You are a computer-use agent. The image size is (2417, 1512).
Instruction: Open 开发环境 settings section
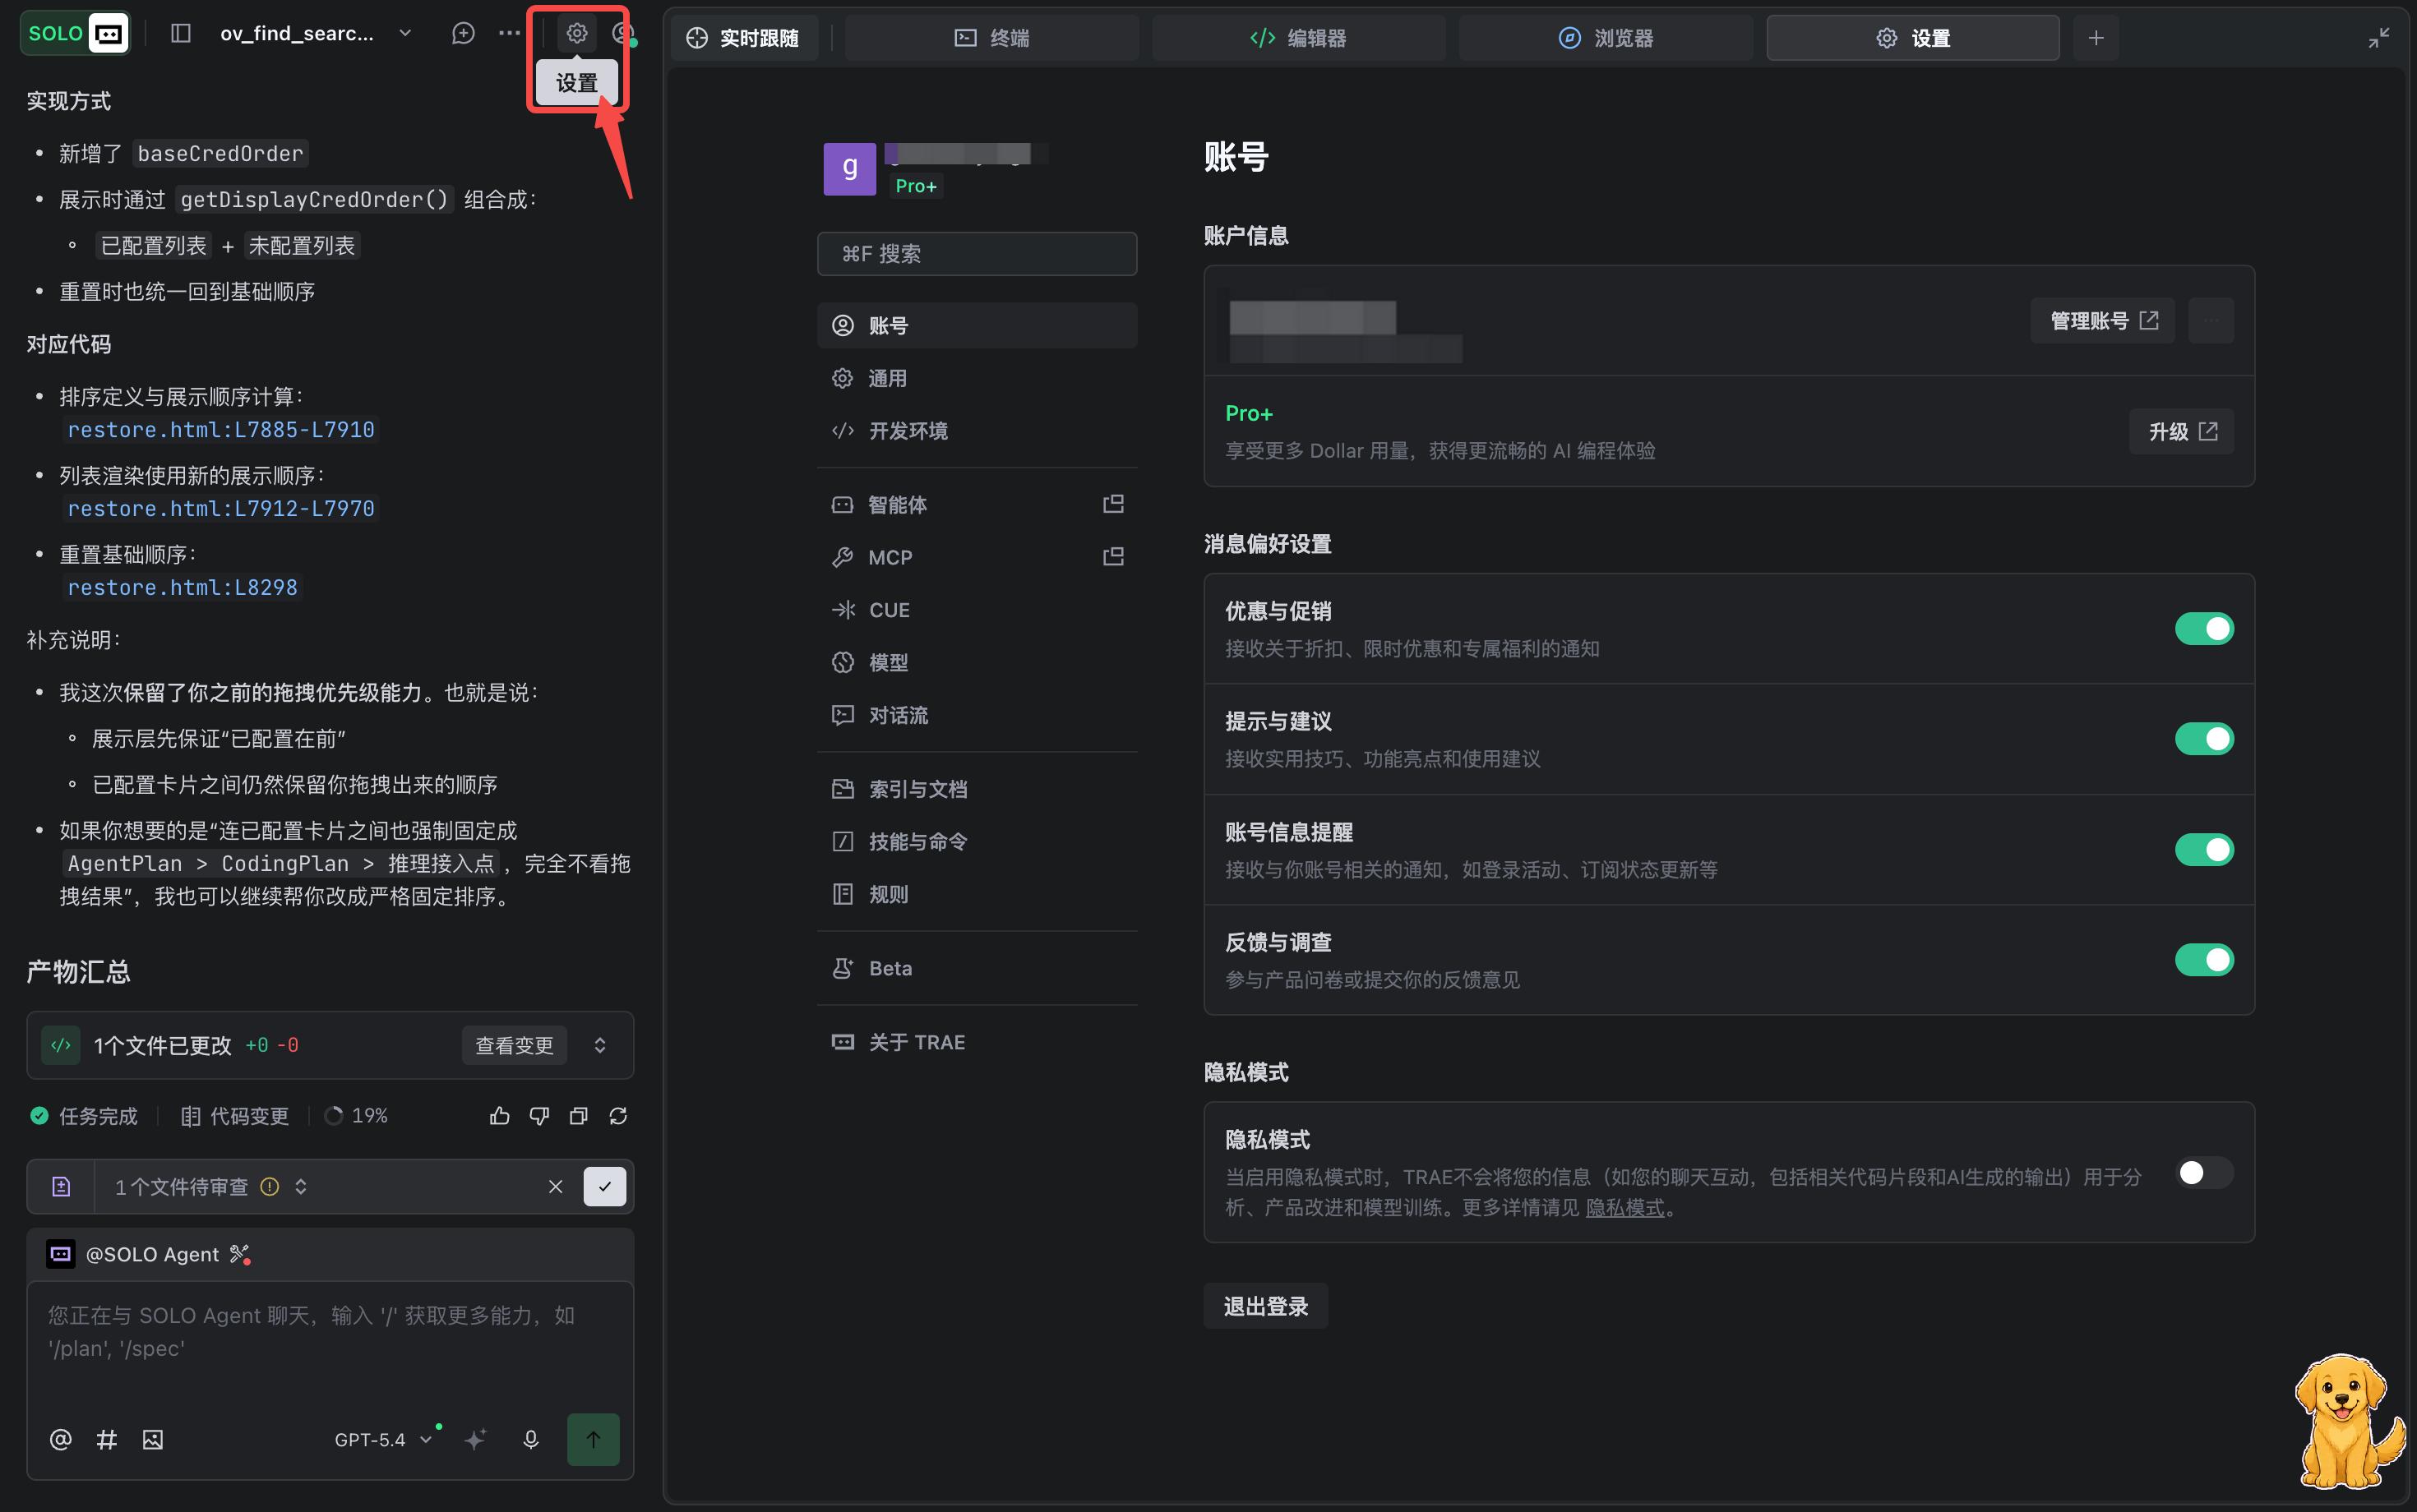pyautogui.click(x=977, y=431)
